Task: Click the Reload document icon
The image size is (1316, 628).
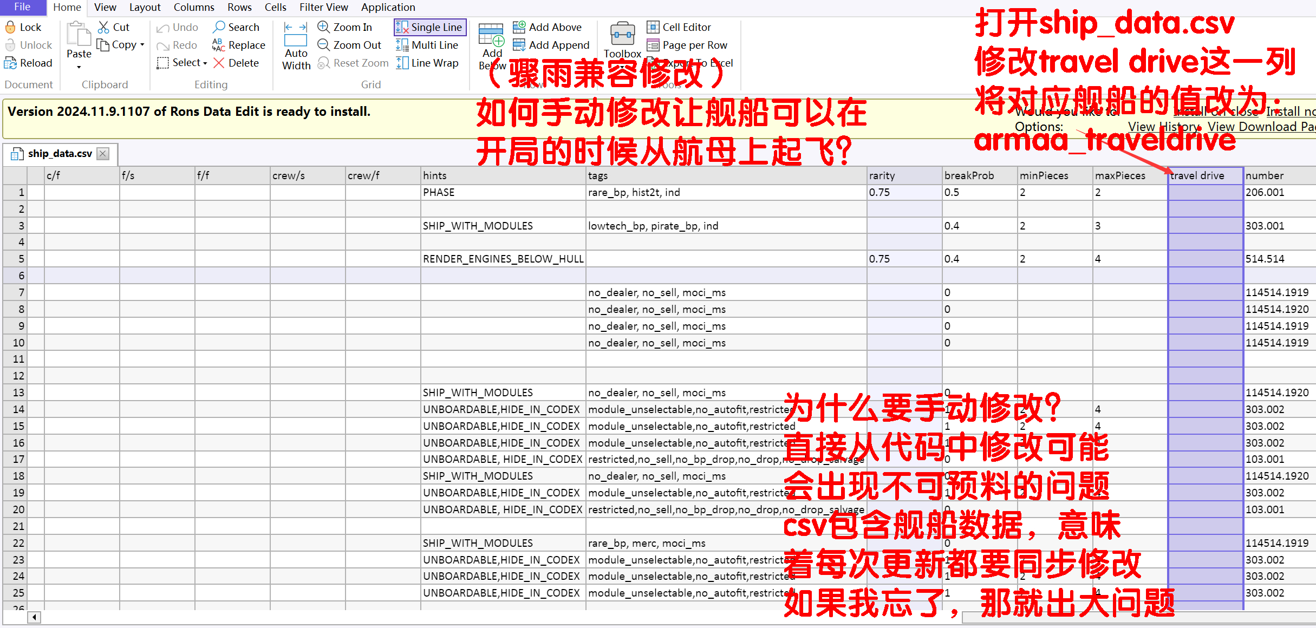Action: click(x=10, y=63)
